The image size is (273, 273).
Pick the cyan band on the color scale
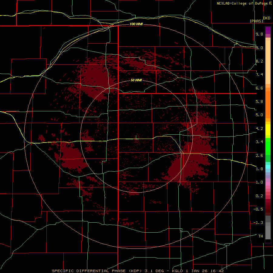tap(268, 167)
